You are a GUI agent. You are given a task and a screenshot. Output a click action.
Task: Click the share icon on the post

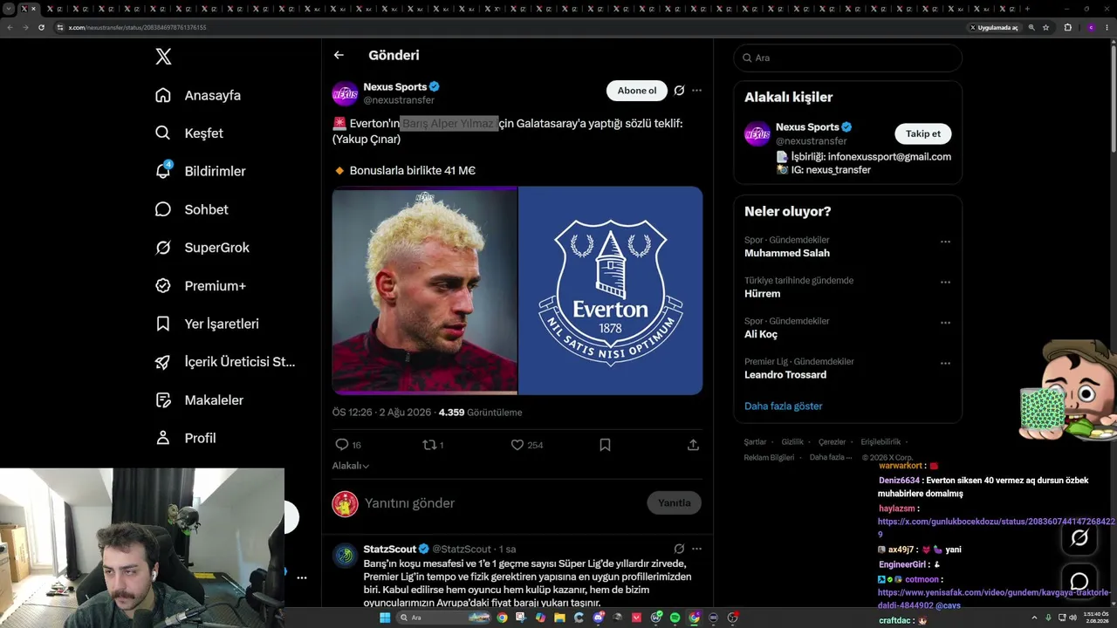click(x=693, y=445)
